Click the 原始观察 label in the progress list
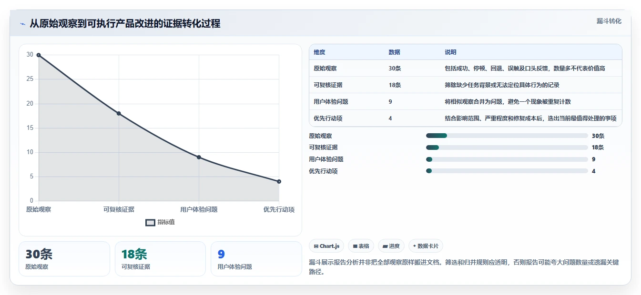 [x=320, y=136]
